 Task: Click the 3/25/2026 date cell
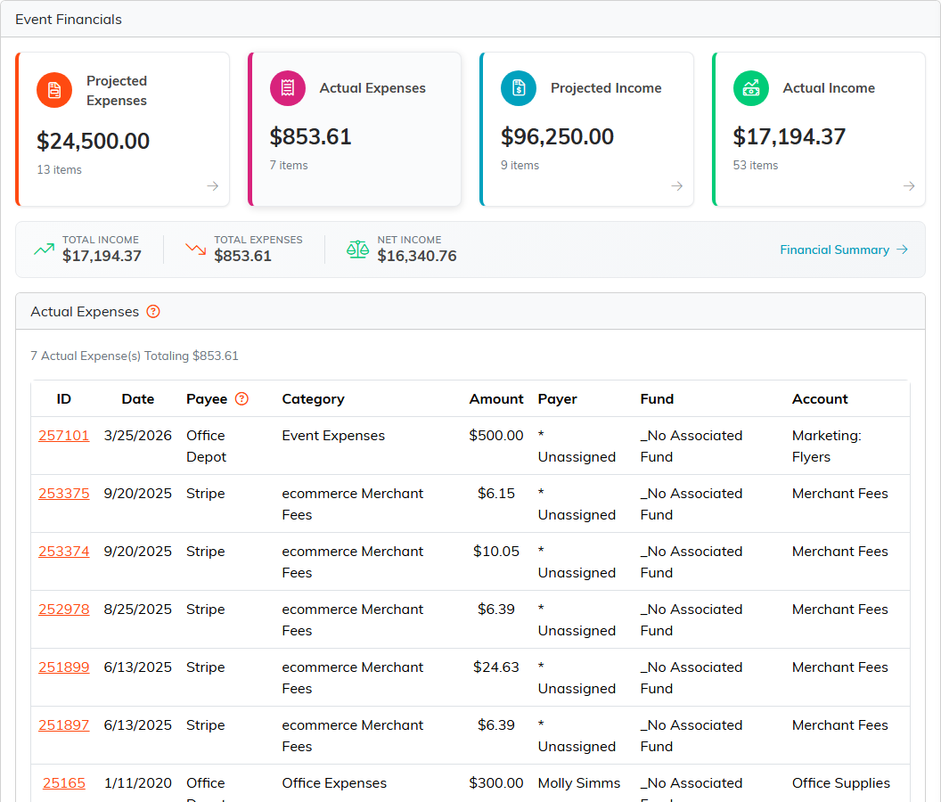tap(138, 435)
